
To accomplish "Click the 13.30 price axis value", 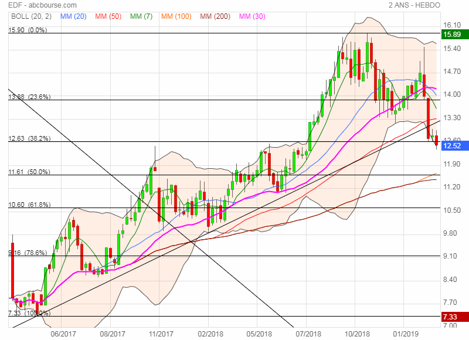I will 451,118.
